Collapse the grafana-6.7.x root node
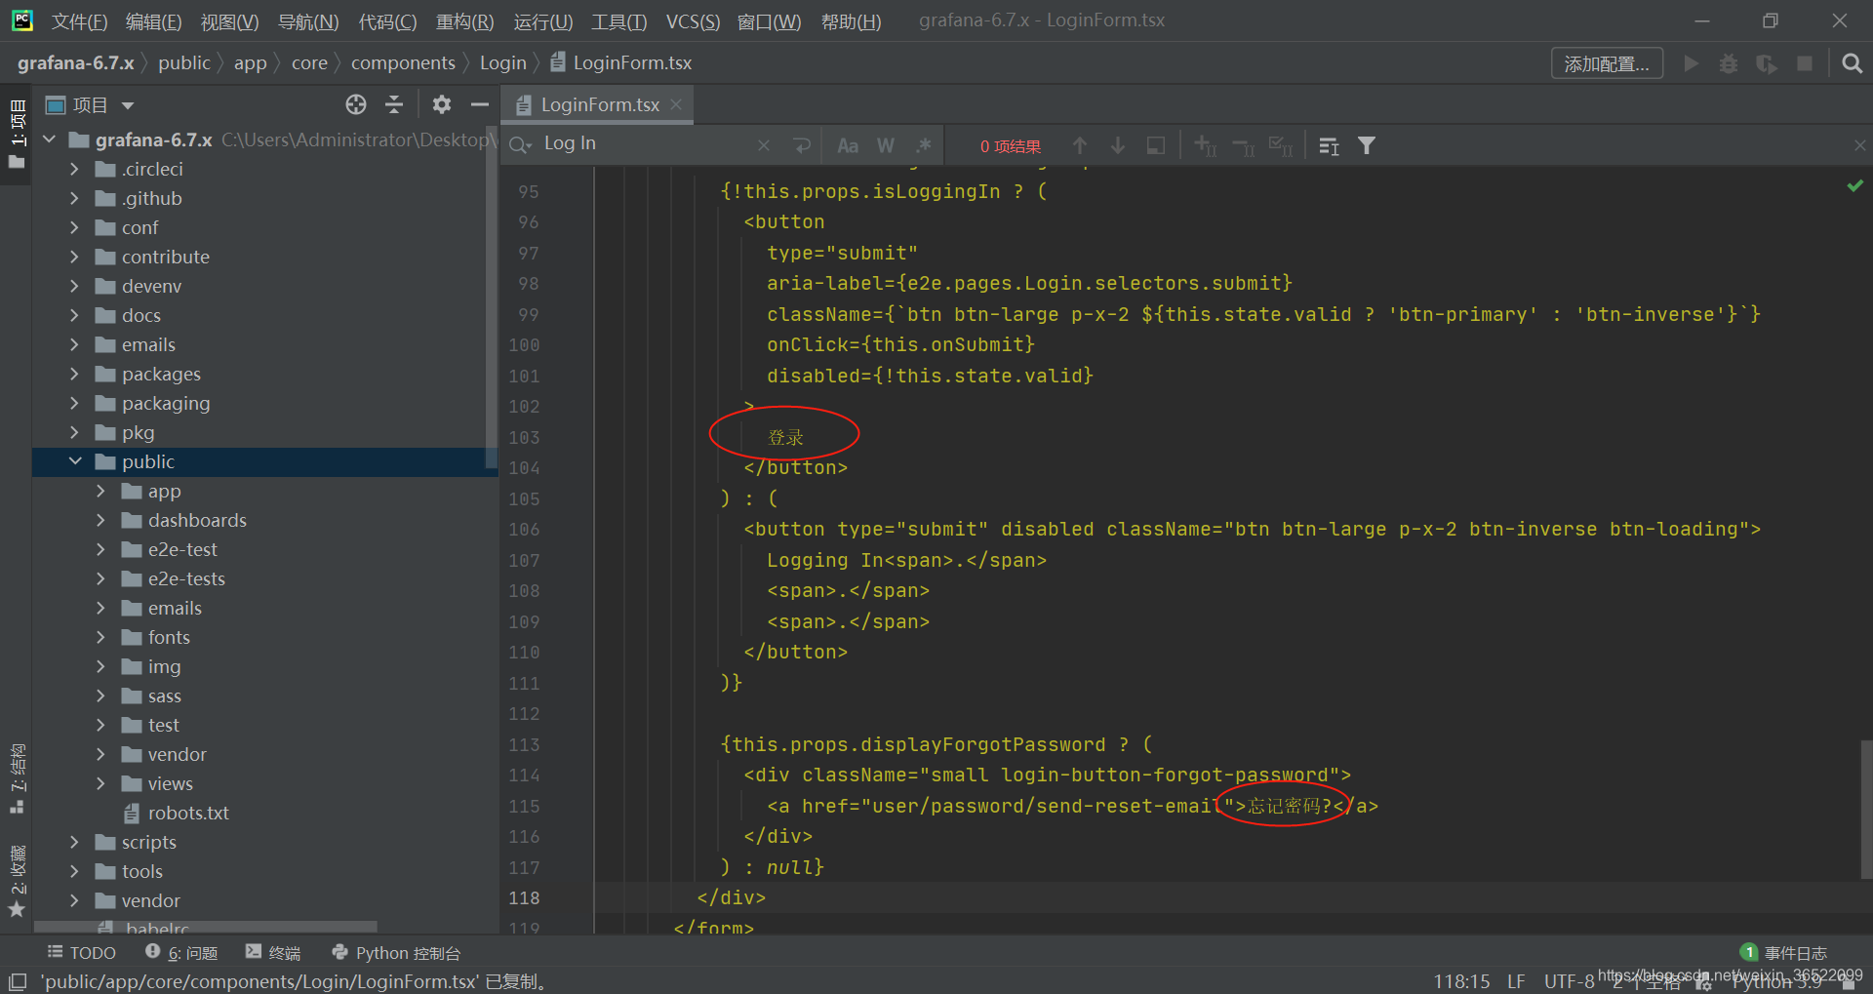 coord(49,139)
